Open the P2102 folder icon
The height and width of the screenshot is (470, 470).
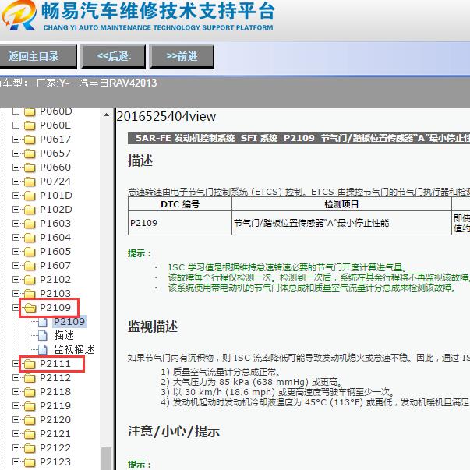[30, 281]
